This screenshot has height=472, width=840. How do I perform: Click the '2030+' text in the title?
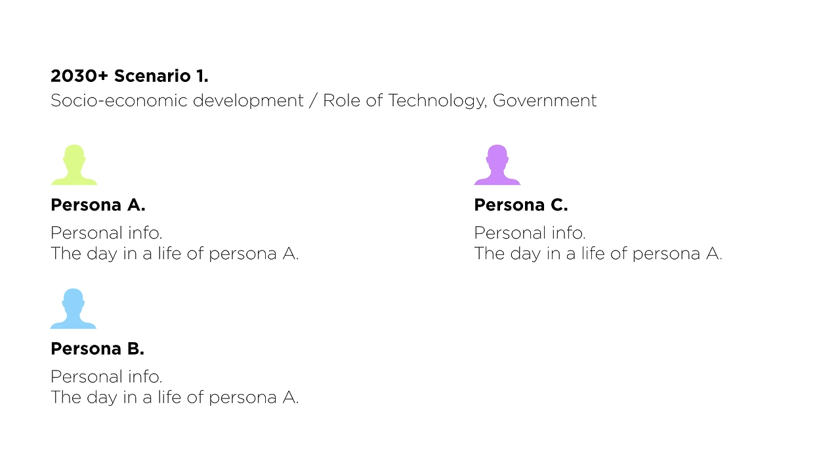click(x=80, y=76)
